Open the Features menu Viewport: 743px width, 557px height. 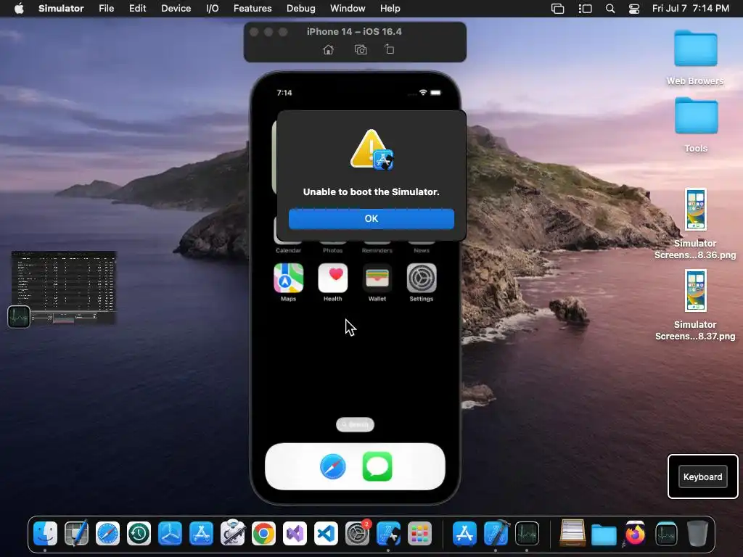pos(253,9)
